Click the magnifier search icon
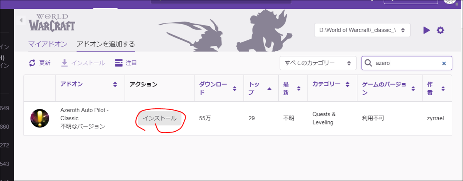Screen dimensions: 463x181 368,63
